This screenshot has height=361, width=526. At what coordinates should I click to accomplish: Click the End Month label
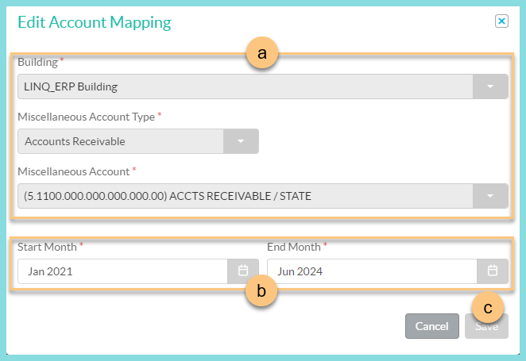(x=295, y=247)
